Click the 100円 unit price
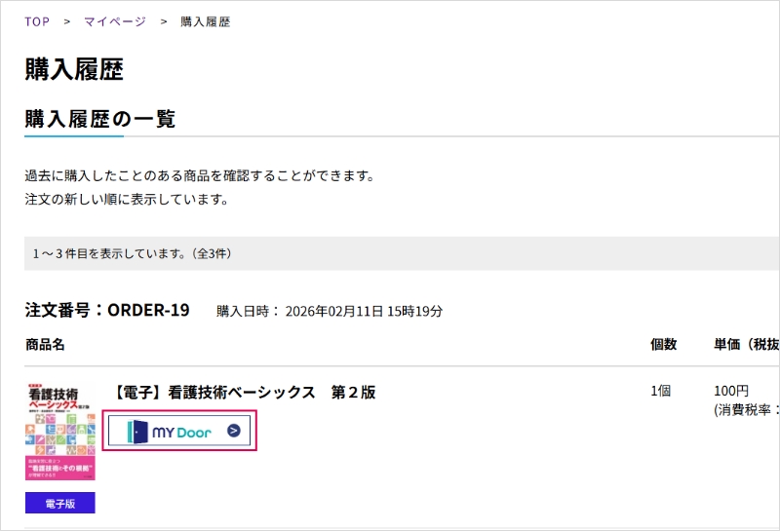Image resolution: width=780 pixels, height=531 pixels. pyautogui.click(x=730, y=392)
